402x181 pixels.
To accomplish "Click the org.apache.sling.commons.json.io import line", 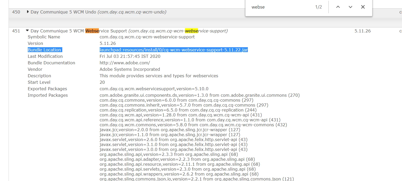I will [197, 179].
